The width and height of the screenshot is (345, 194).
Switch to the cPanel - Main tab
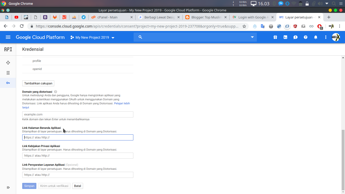pos(107,17)
